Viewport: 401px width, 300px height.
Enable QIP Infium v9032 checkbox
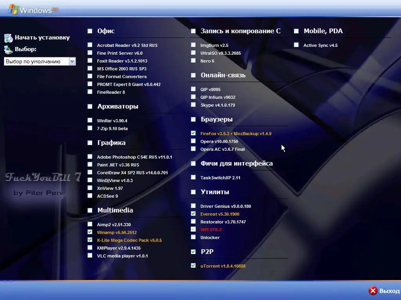point(193,97)
